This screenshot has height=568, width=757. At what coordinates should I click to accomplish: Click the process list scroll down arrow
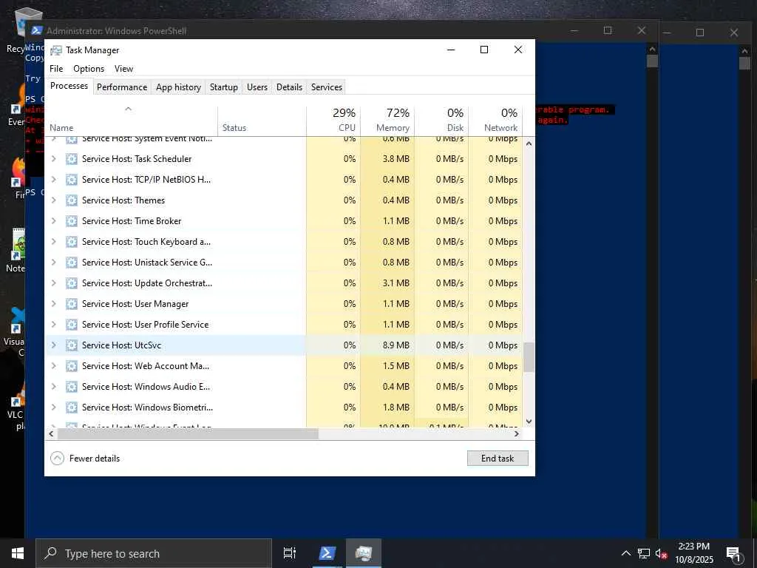point(529,422)
